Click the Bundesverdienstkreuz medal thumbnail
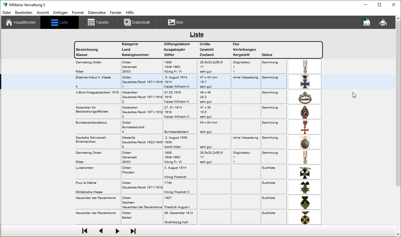401x237 pixels. tap(305, 127)
